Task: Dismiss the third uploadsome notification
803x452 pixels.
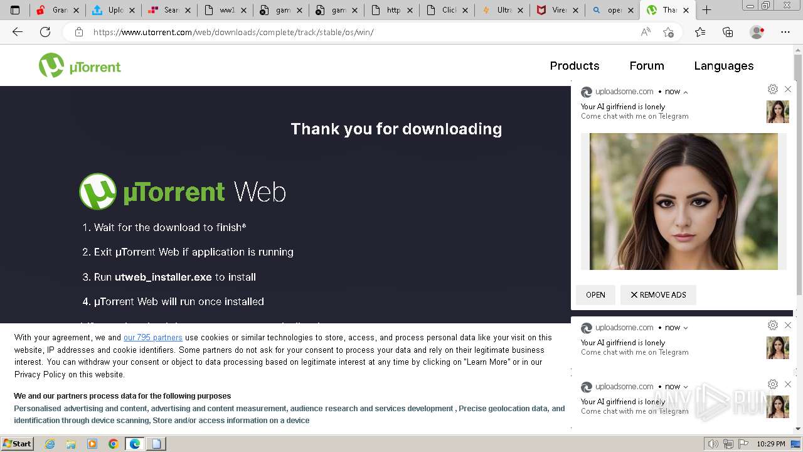Action: [x=788, y=384]
